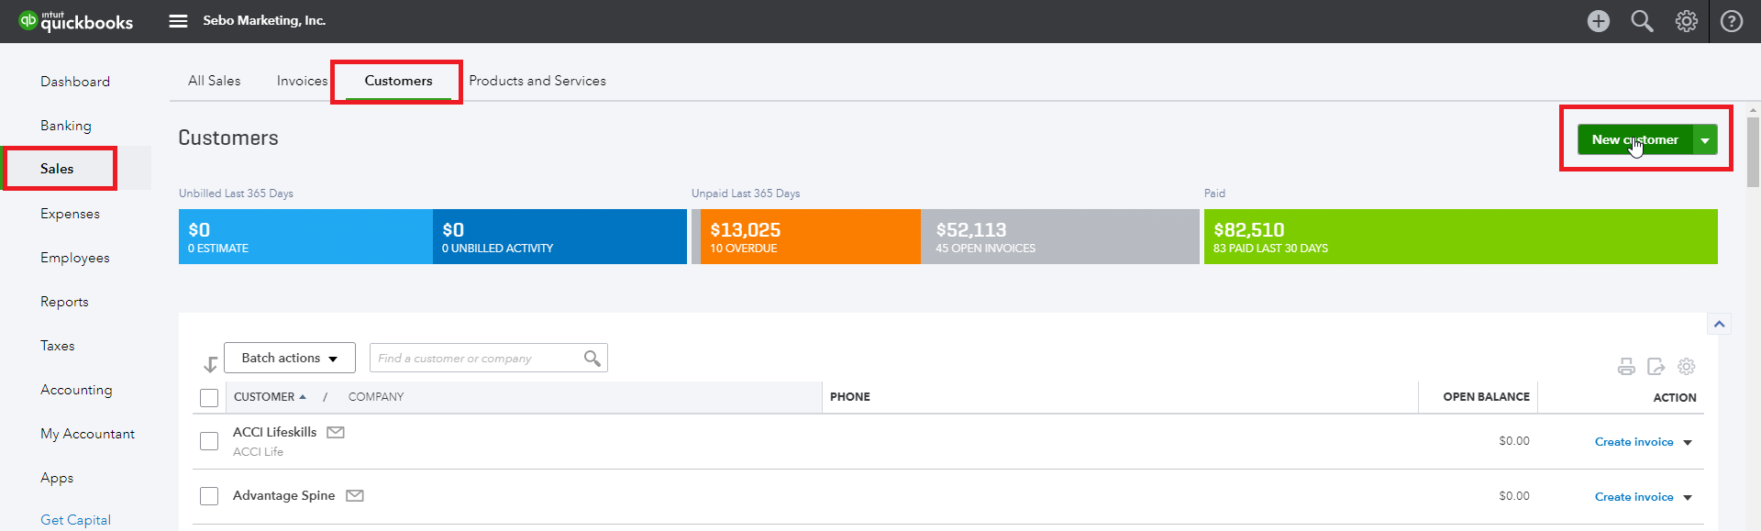Click the Sebo Marketing, Inc. company name
The width and height of the screenshot is (1761, 531).
pyautogui.click(x=264, y=20)
